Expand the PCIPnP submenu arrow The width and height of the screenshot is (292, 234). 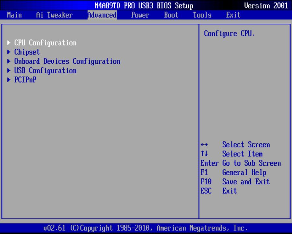pyautogui.click(x=8, y=80)
